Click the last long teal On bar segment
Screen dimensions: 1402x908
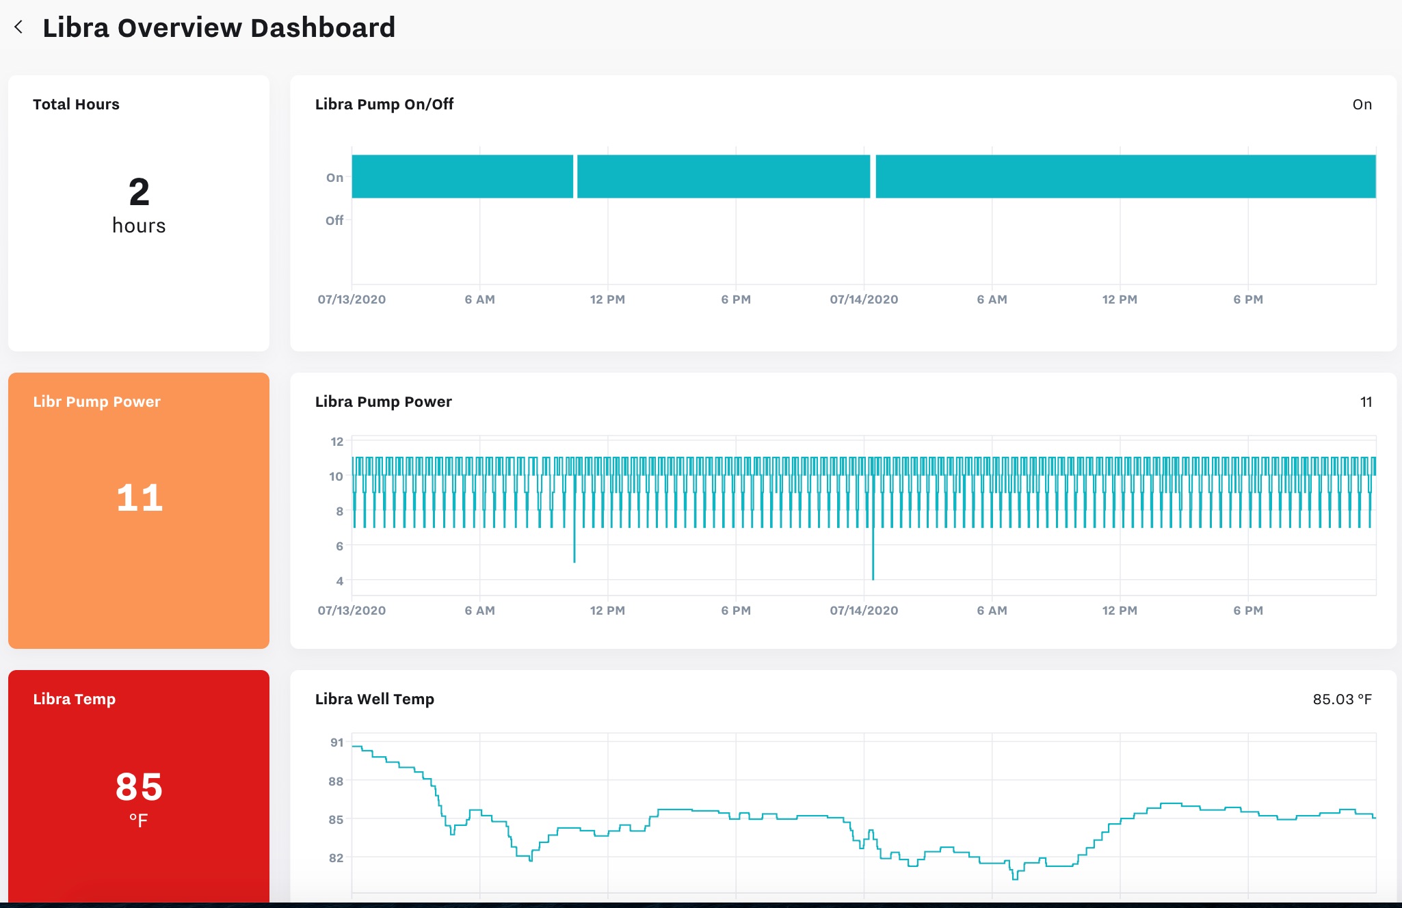(1126, 176)
